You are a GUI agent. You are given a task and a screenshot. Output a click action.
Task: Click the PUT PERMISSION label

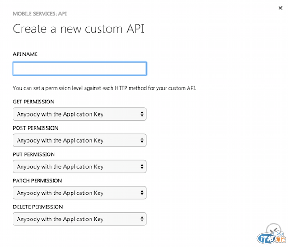point(34,154)
